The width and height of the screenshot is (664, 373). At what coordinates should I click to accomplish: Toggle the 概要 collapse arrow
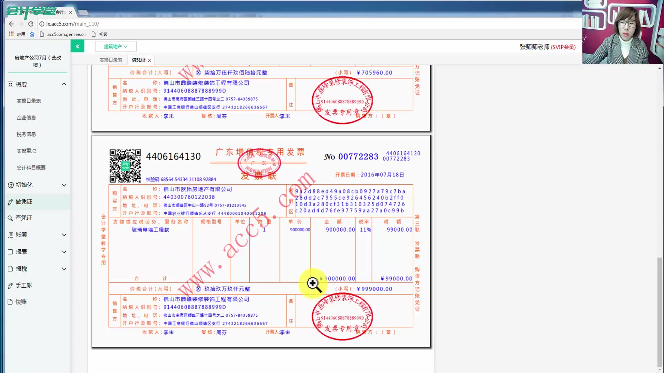click(64, 84)
